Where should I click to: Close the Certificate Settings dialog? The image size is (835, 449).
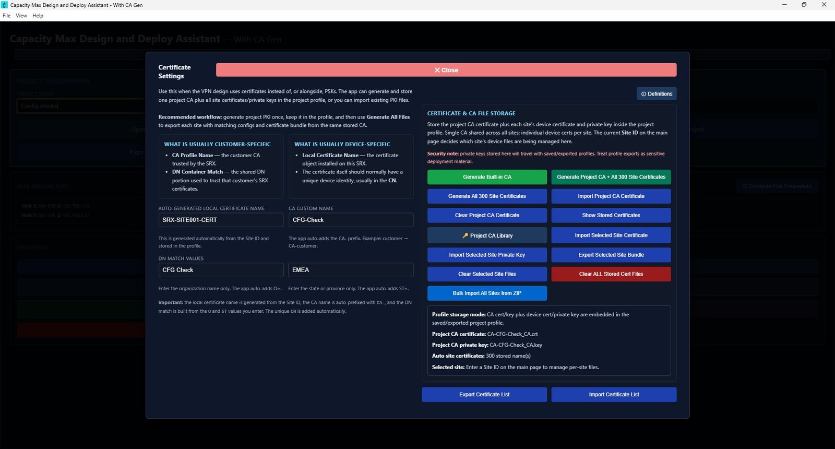point(446,70)
